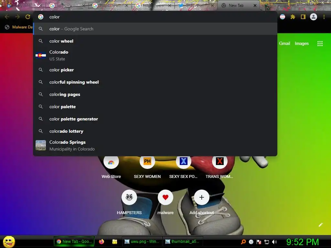
Task: Open the Extensions puzzle piece menu
Action: pos(293,17)
